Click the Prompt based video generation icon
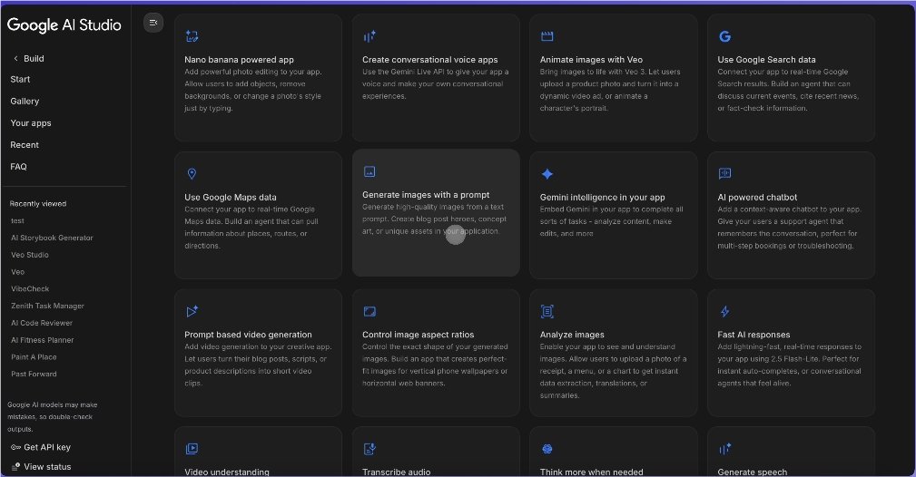Image resolution: width=916 pixels, height=477 pixels. coord(192,311)
